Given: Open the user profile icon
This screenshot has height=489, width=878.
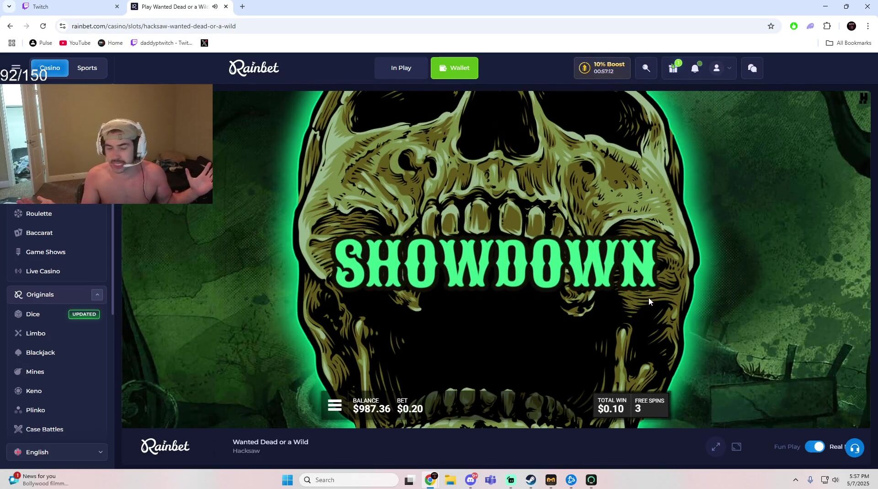Looking at the screenshot, I should point(717,68).
